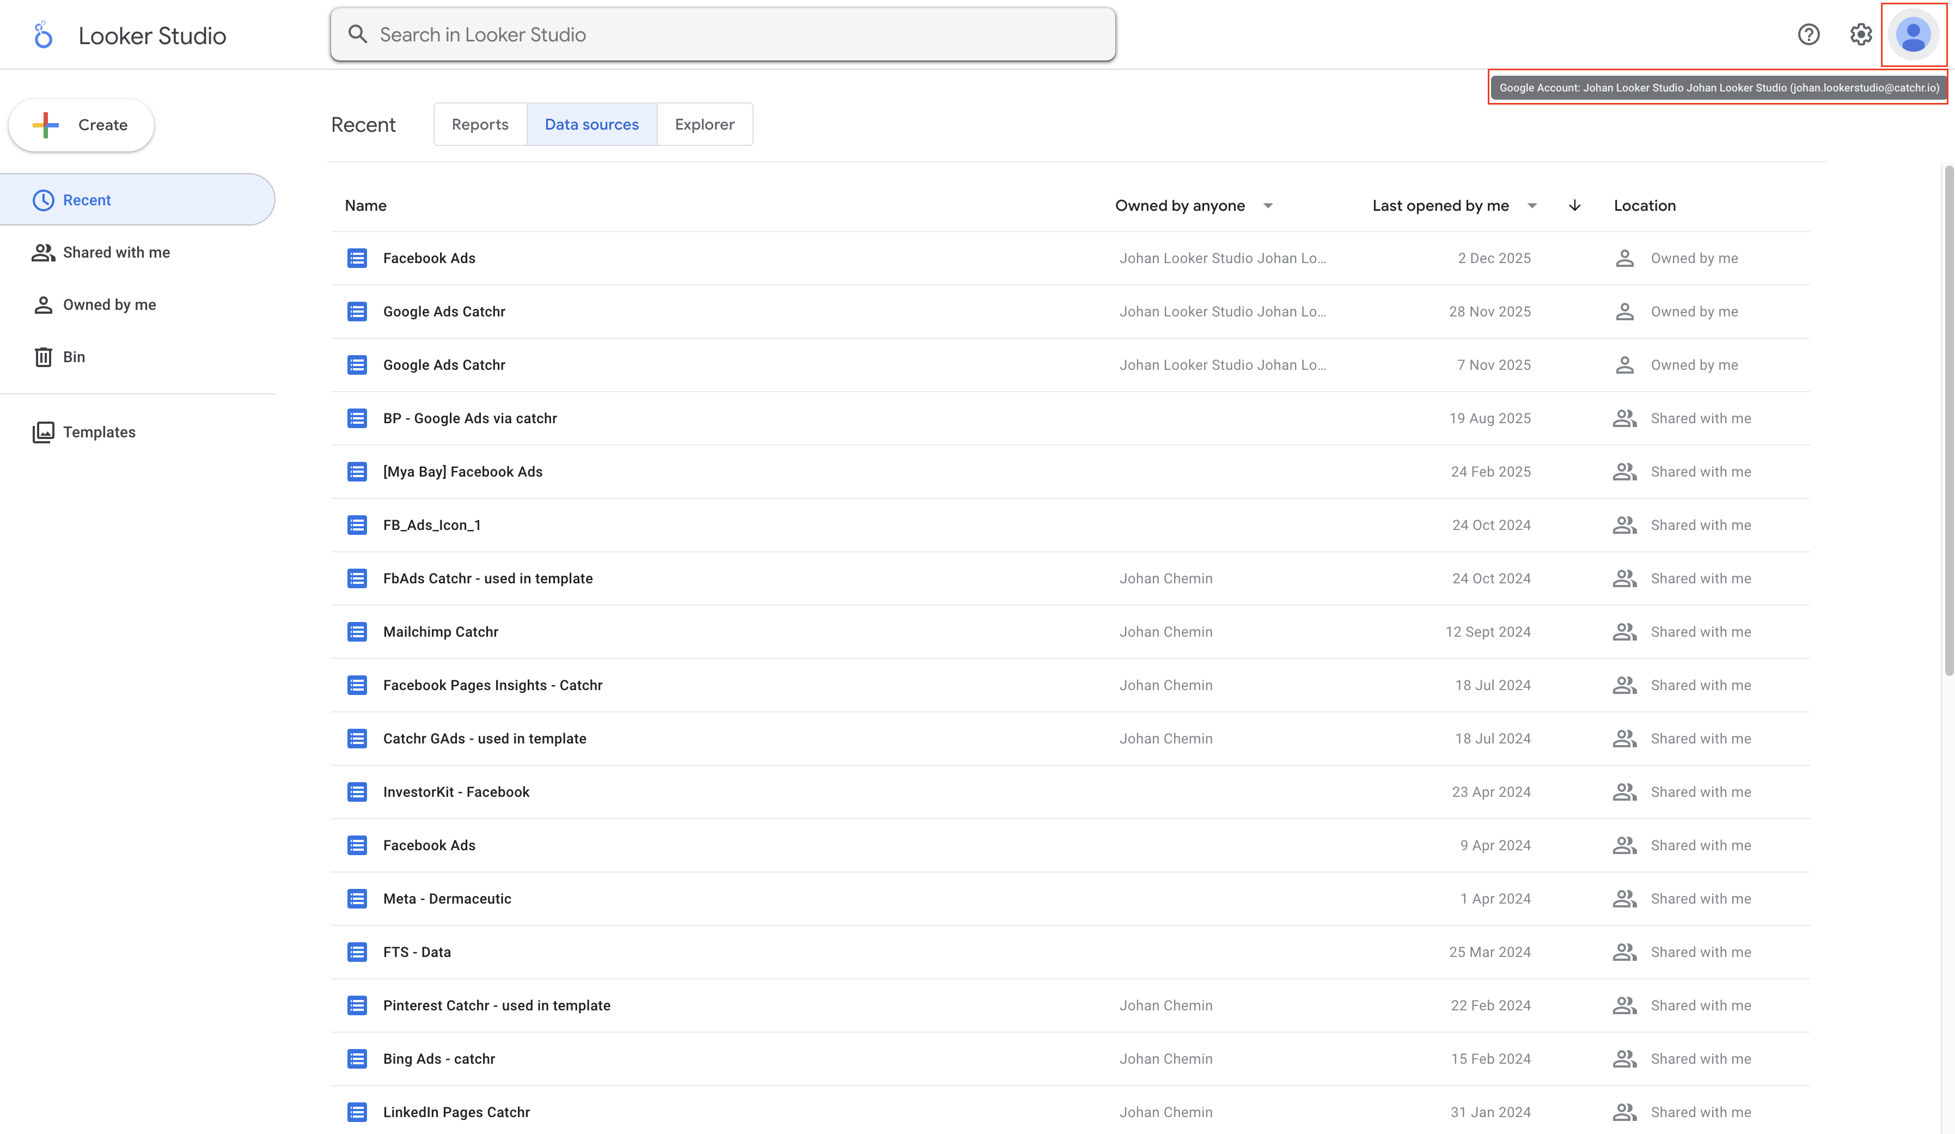Open the settings gear icon

click(1860, 35)
